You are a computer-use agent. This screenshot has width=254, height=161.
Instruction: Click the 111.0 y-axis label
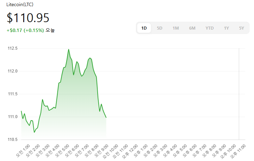coord(13,117)
